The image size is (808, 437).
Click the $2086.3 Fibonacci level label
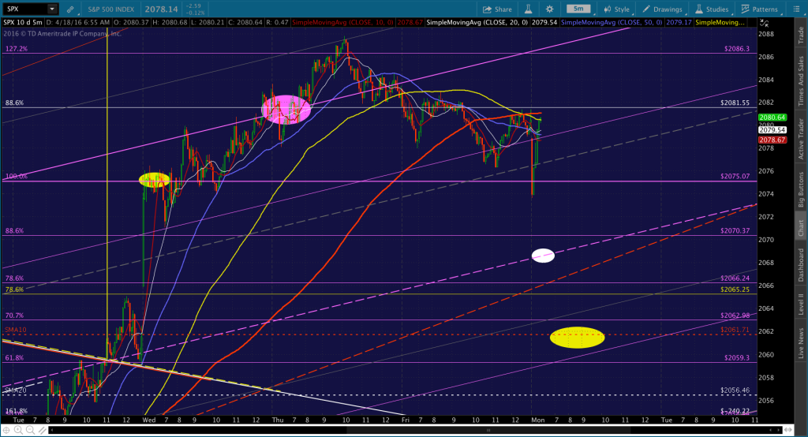[737, 49]
